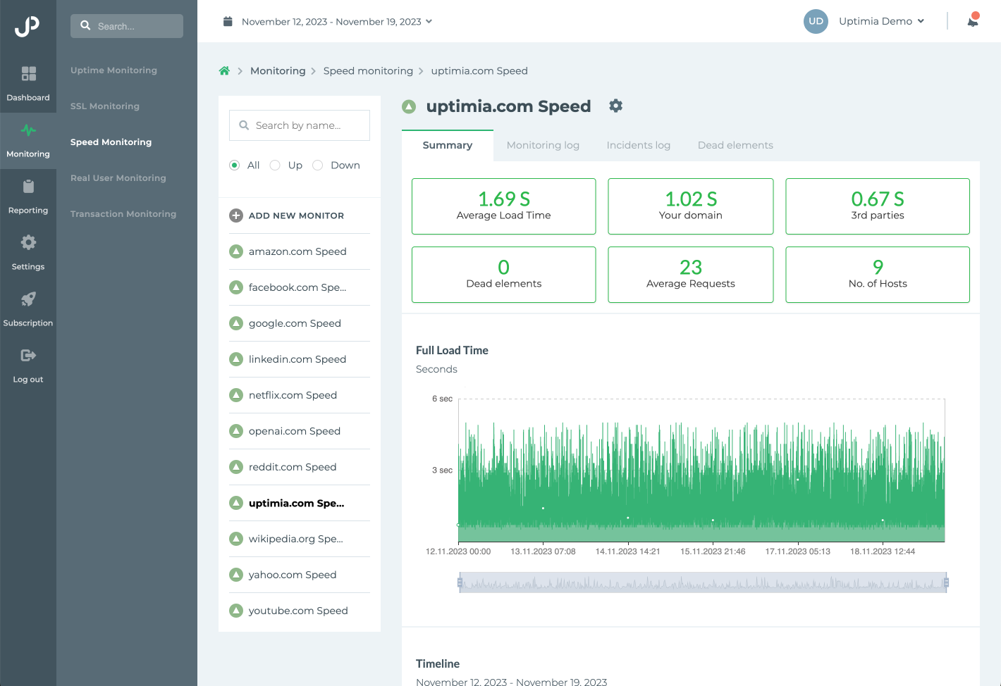Screen dimensions: 1001x686
Task: Expand the Uptimia Demo account menu
Action: tap(881, 21)
